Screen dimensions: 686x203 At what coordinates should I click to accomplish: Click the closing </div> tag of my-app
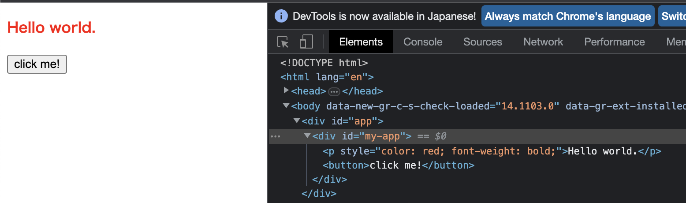pyautogui.click(x=330, y=180)
